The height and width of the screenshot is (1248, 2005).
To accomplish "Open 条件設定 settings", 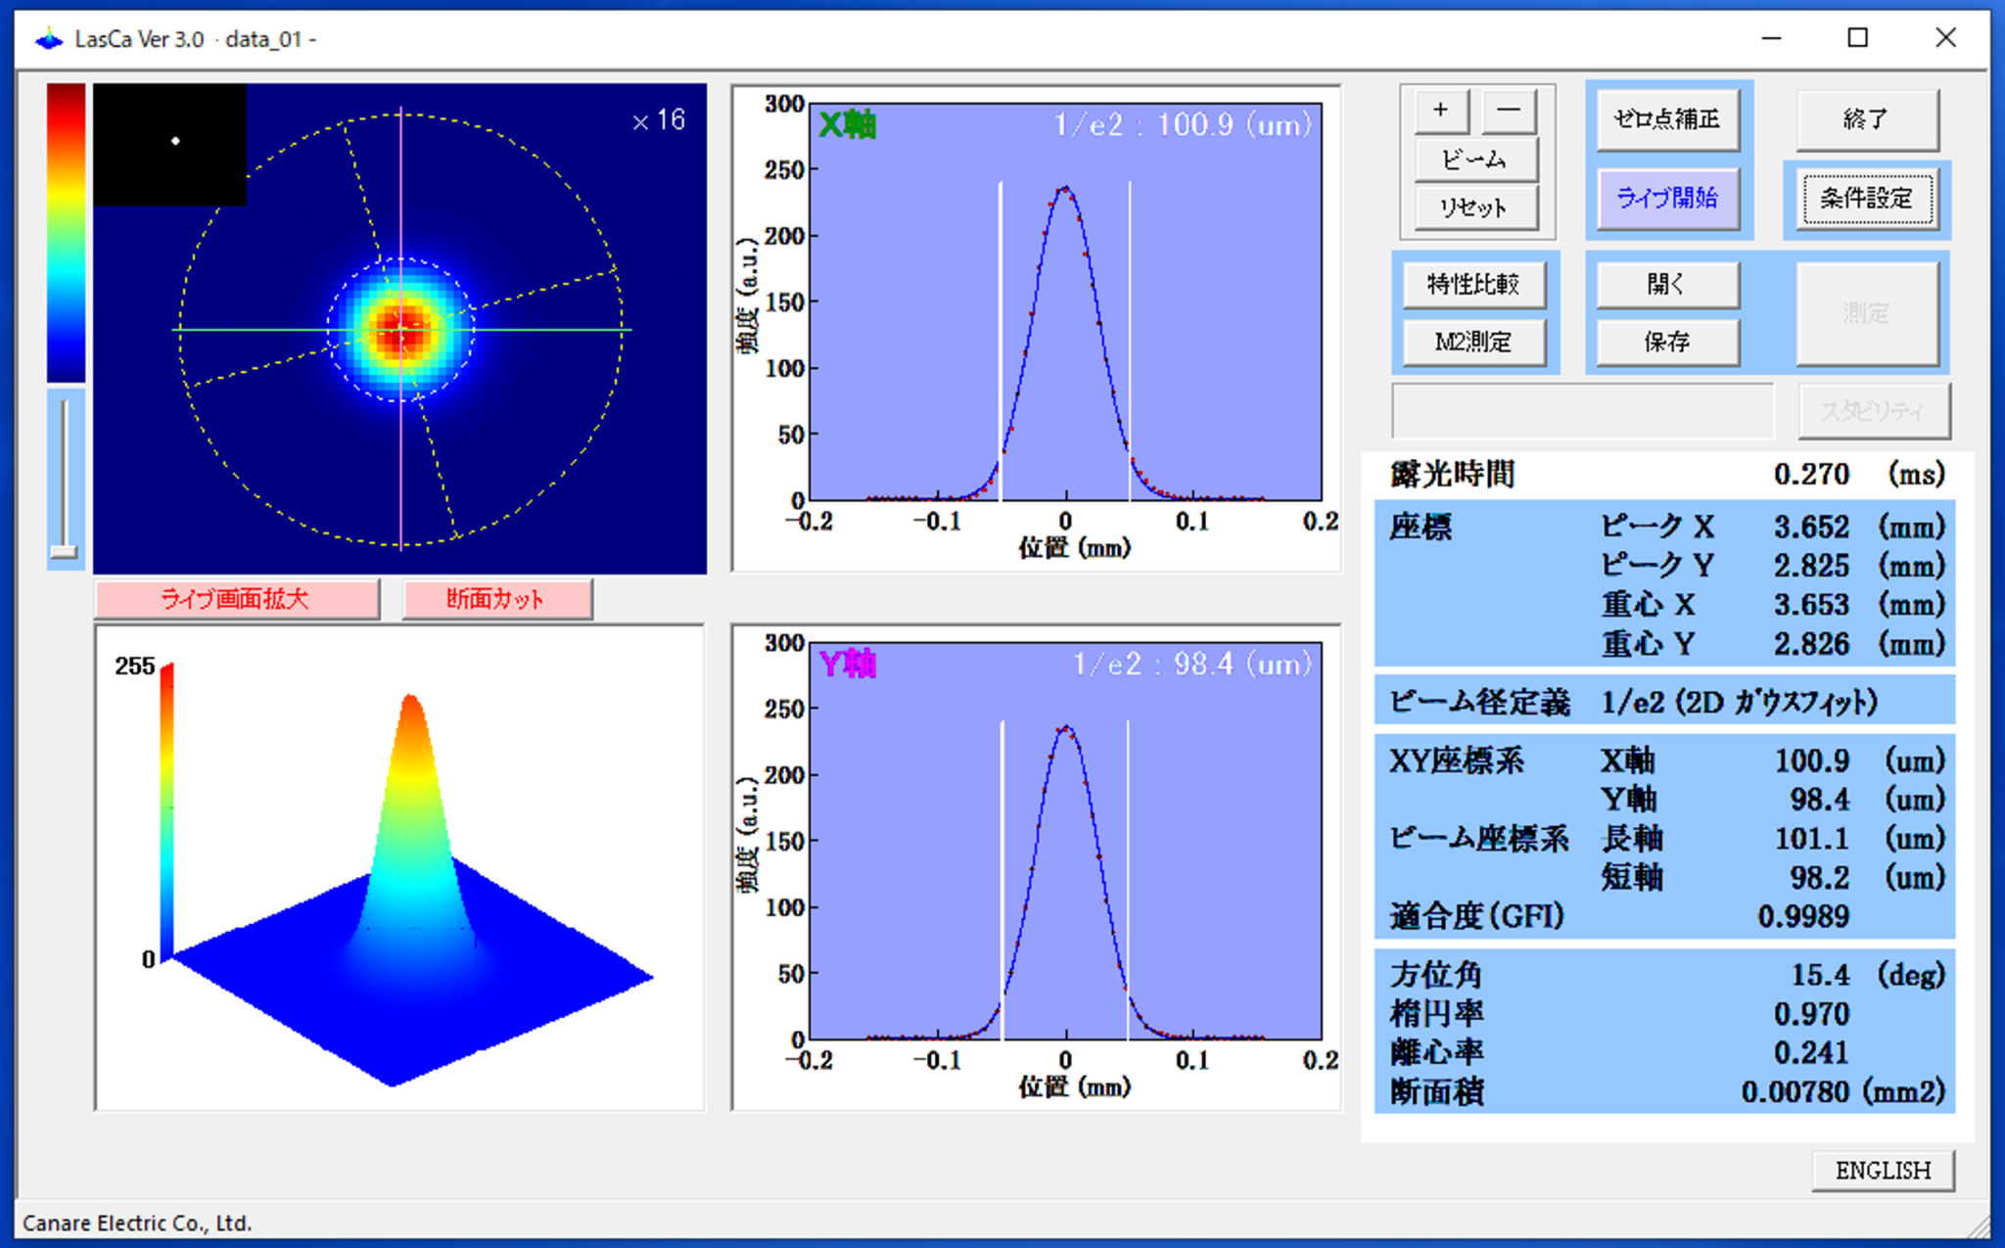I will [x=1866, y=199].
